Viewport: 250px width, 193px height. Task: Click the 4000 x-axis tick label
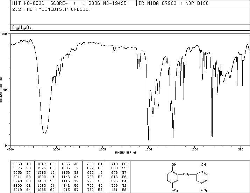(10, 149)
